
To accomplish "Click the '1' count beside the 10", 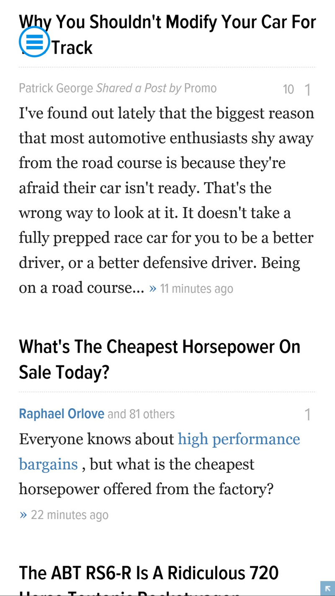I will click(x=307, y=90).
